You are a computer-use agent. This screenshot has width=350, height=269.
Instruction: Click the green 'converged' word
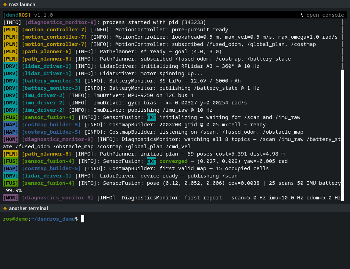tap(173, 161)
